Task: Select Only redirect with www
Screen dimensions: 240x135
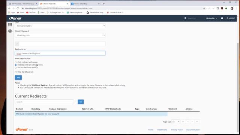Action: [16, 62]
